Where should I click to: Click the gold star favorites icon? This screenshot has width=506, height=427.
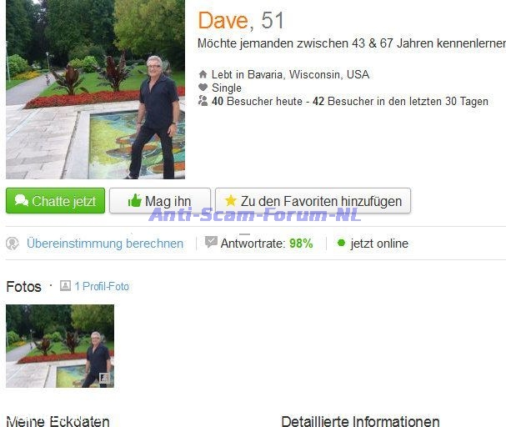click(231, 200)
